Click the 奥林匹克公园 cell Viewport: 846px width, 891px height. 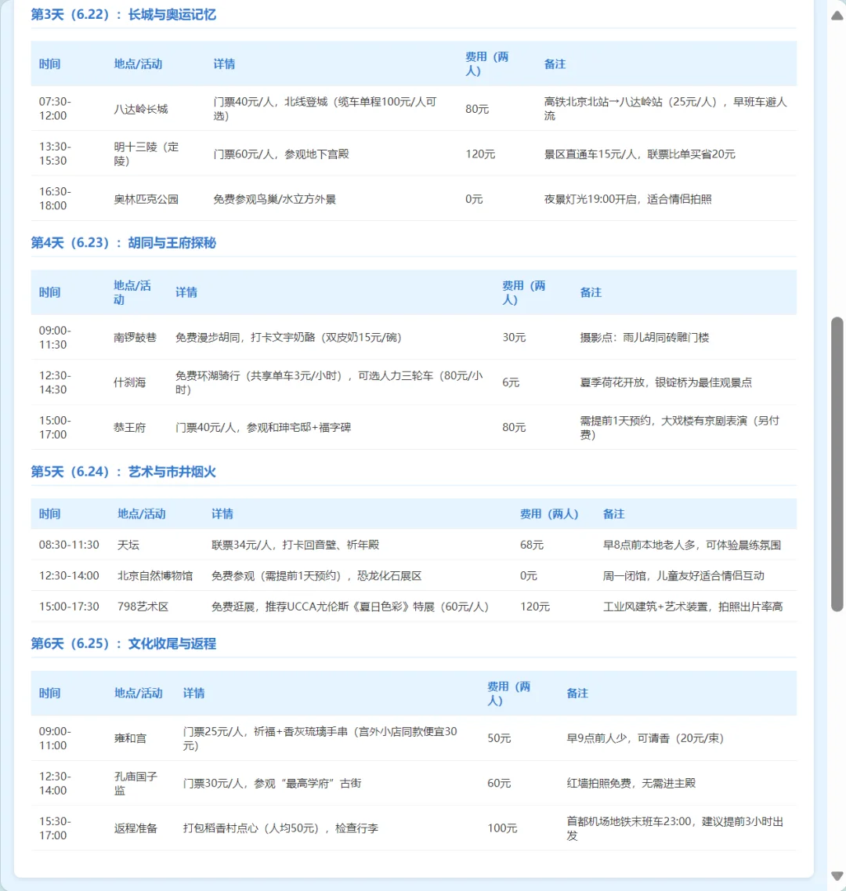pos(146,199)
